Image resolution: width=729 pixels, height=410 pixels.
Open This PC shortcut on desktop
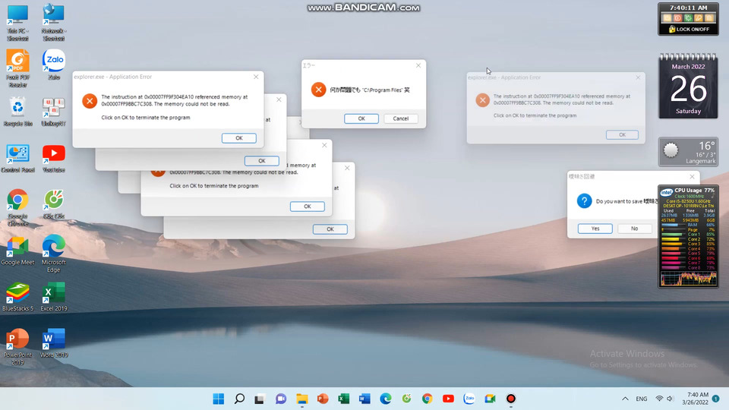pyautogui.click(x=17, y=22)
